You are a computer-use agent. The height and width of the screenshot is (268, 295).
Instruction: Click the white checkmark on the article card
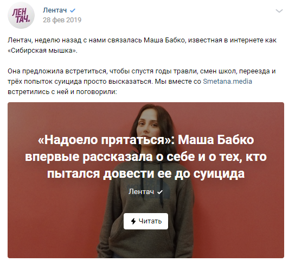160,192
